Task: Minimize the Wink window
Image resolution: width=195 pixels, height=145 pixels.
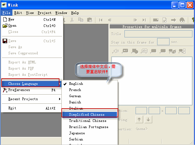Action: 175,5
